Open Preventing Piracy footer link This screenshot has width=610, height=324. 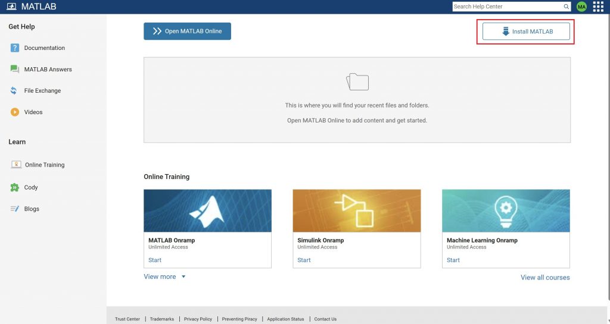click(x=239, y=319)
